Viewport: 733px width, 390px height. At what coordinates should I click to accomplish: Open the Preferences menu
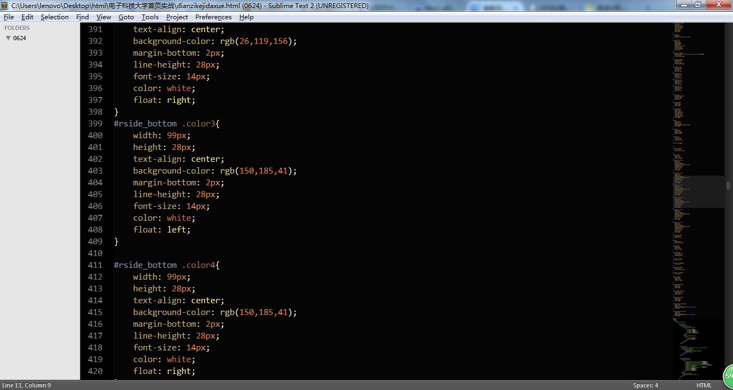pyautogui.click(x=214, y=17)
